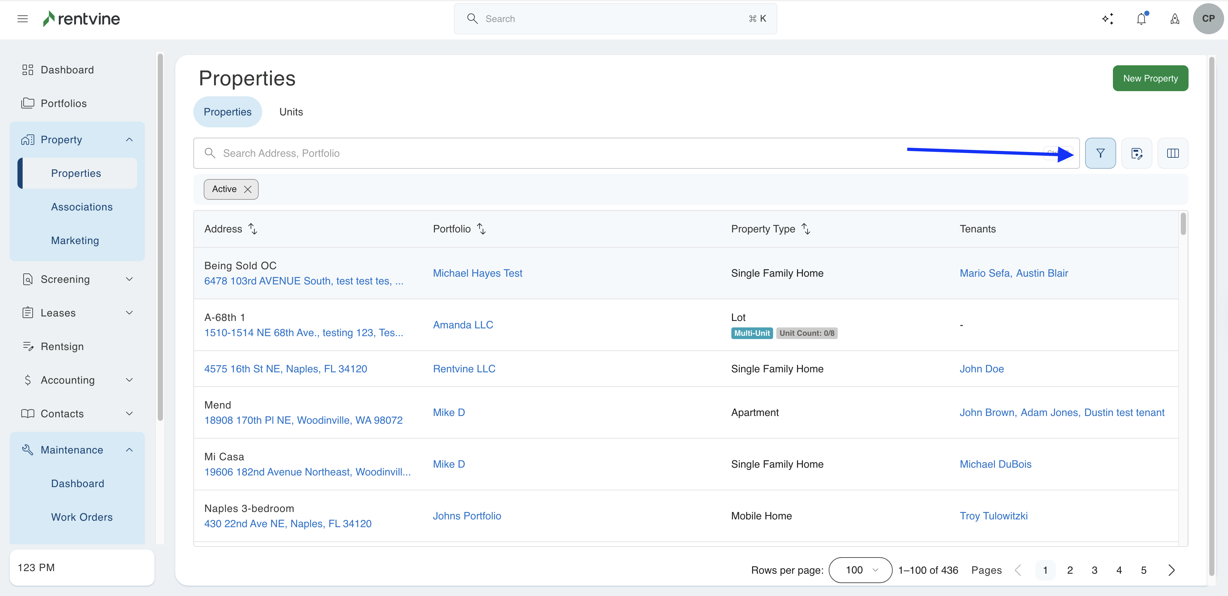Open the filter funnel icon

coord(1100,153)
